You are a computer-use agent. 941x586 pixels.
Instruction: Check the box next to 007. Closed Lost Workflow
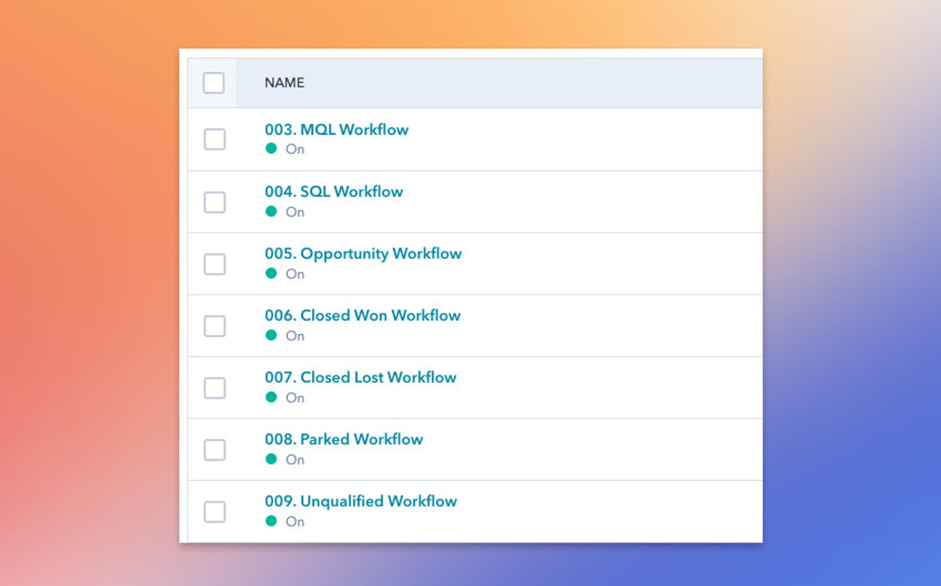click(x=215, y=387)
